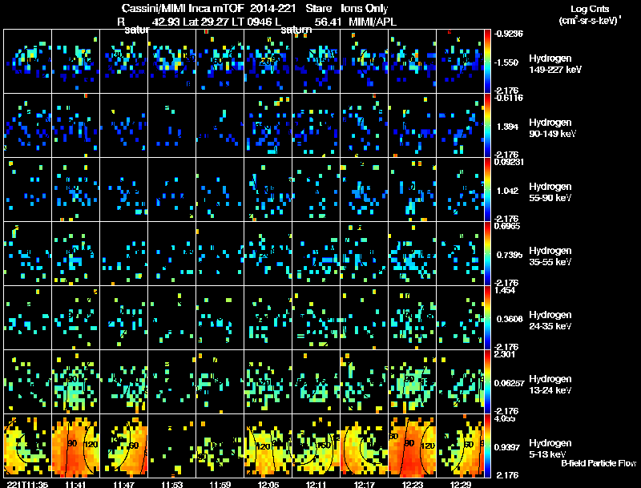Select the 'Hydrogen 35-55 keV' row label
Screen dimensions: 641x488
[550, 256]
